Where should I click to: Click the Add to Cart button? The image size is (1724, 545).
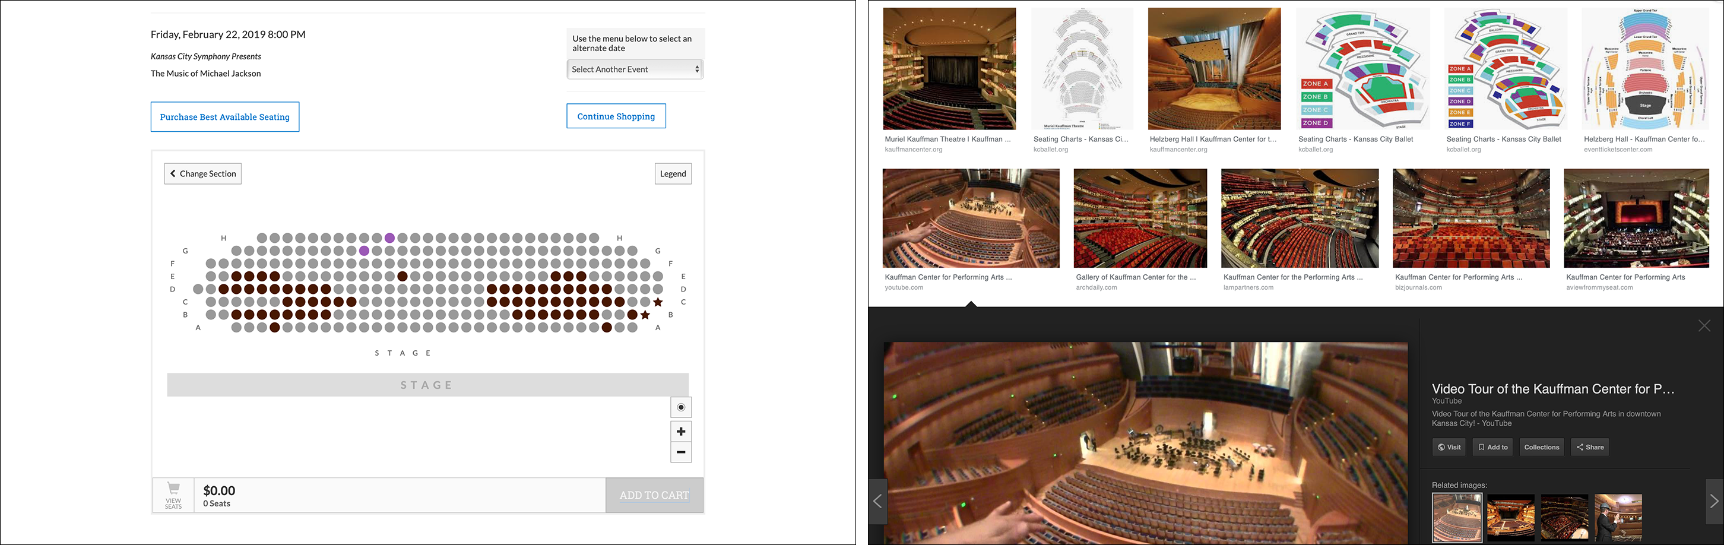pyautogui.click(x=654, y=496)
